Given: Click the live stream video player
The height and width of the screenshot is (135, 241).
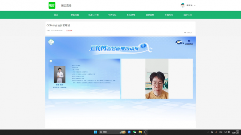Looking at the screenshot, I should pyautogui.click(x=120, y=81).
